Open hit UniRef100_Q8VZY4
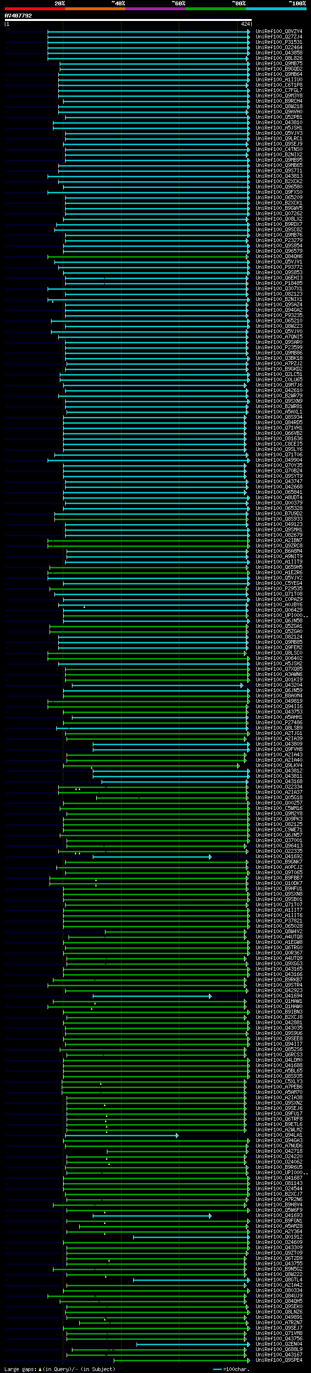This screenshot has width=311, height=1373. click(279, 32)
